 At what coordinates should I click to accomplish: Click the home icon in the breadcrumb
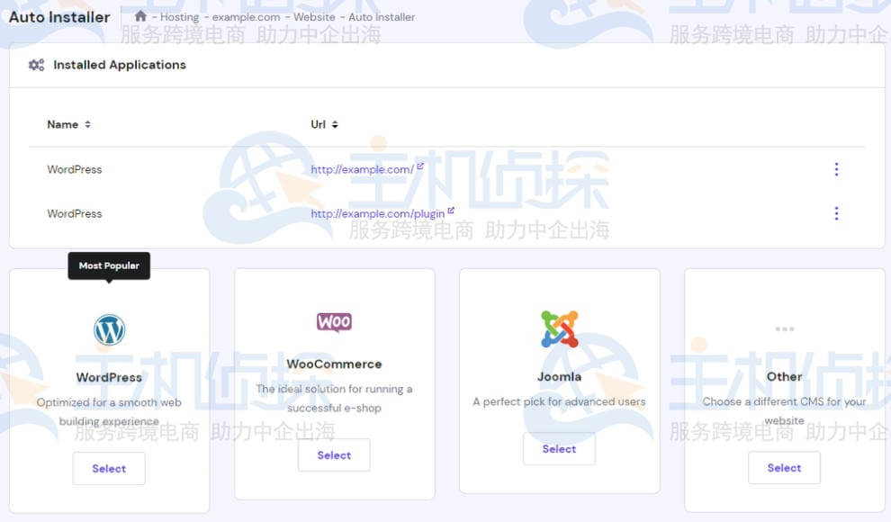(139, 16)
